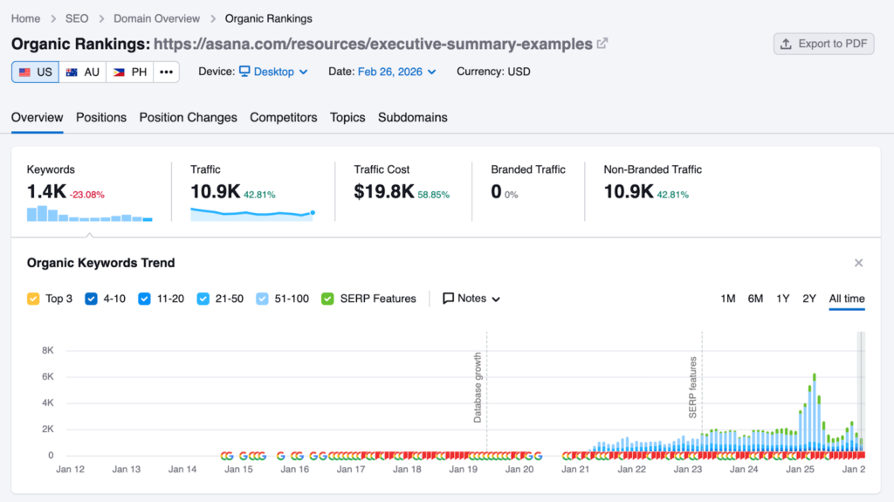Screen dimensions: 894x502
Task: Click the Traffic sparkline chart
Action: [252, 214]
